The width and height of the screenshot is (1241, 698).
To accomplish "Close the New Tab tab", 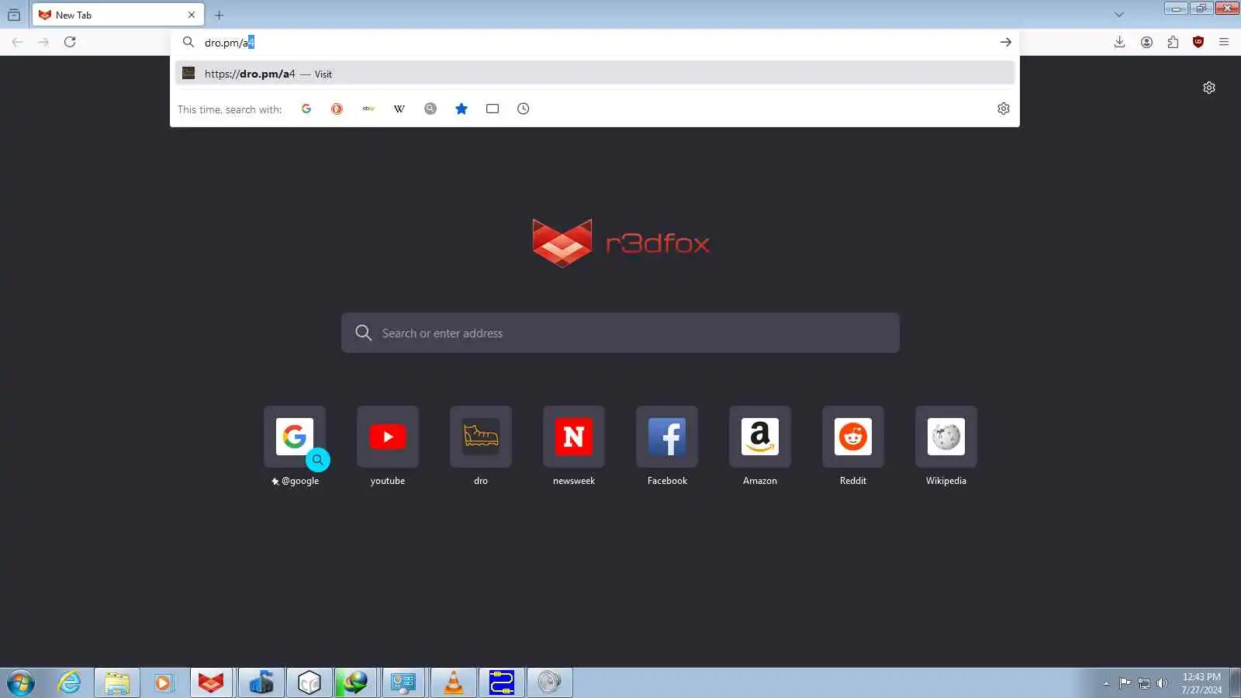I will tap(192, 15).
